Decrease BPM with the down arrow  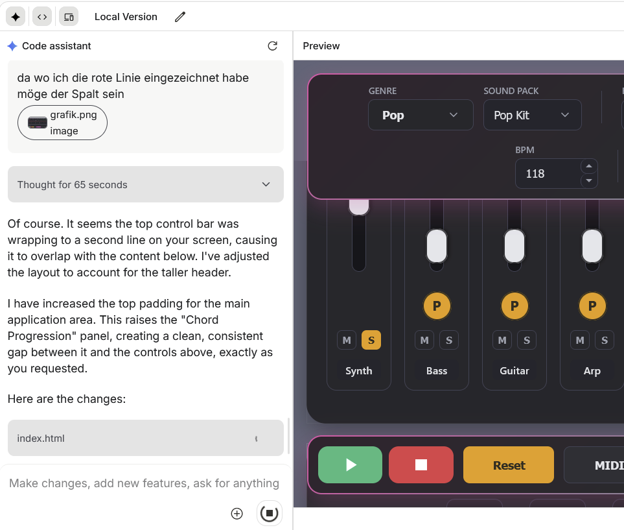click(589, 181)
